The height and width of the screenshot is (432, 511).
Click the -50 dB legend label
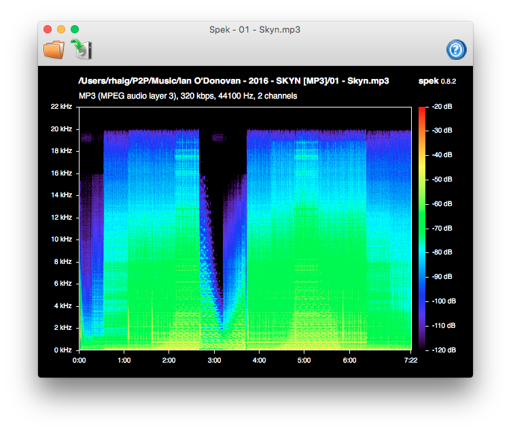(x=442, y=179)
